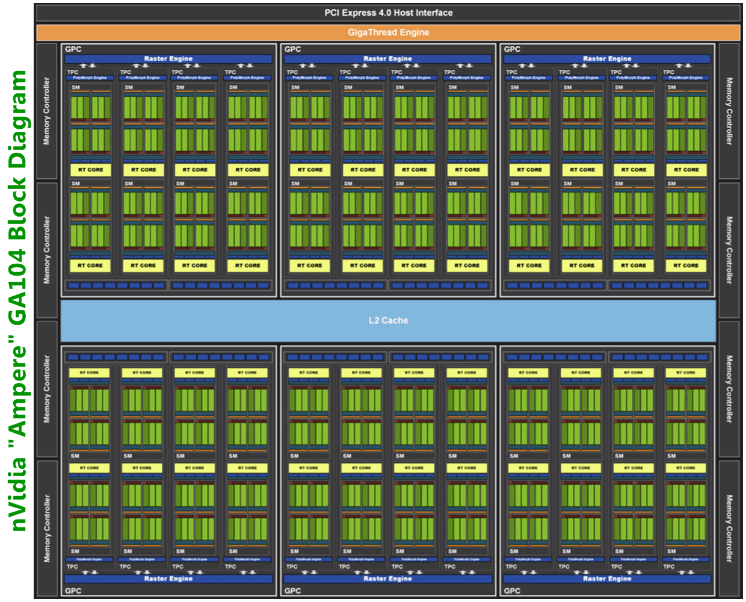Click the Raster Engine in the top-right GPC

click(607, 59)
